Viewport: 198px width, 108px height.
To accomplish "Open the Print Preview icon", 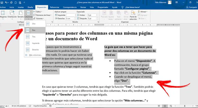I will point(20,2).
